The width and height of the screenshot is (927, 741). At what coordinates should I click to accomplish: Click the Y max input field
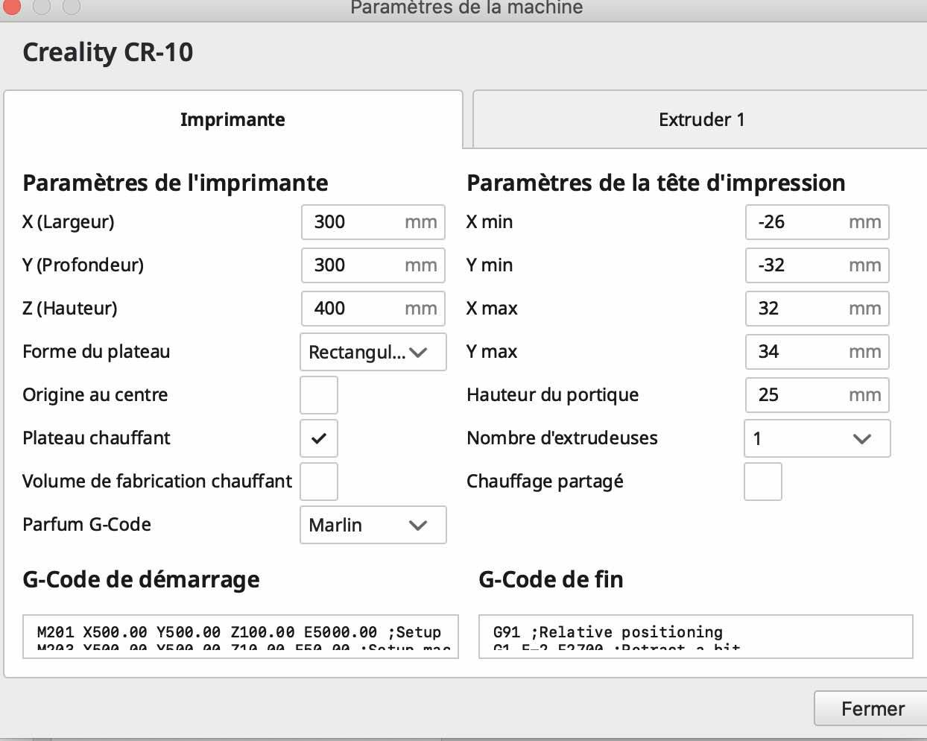pos(817,352)
